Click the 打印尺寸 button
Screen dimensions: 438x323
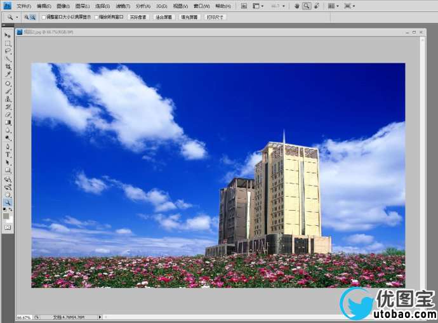click(x=215, y=17)
